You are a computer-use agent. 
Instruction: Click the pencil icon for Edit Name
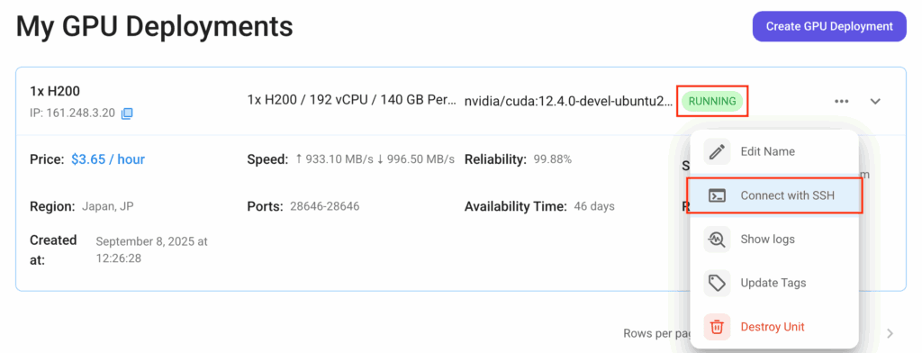717,152
